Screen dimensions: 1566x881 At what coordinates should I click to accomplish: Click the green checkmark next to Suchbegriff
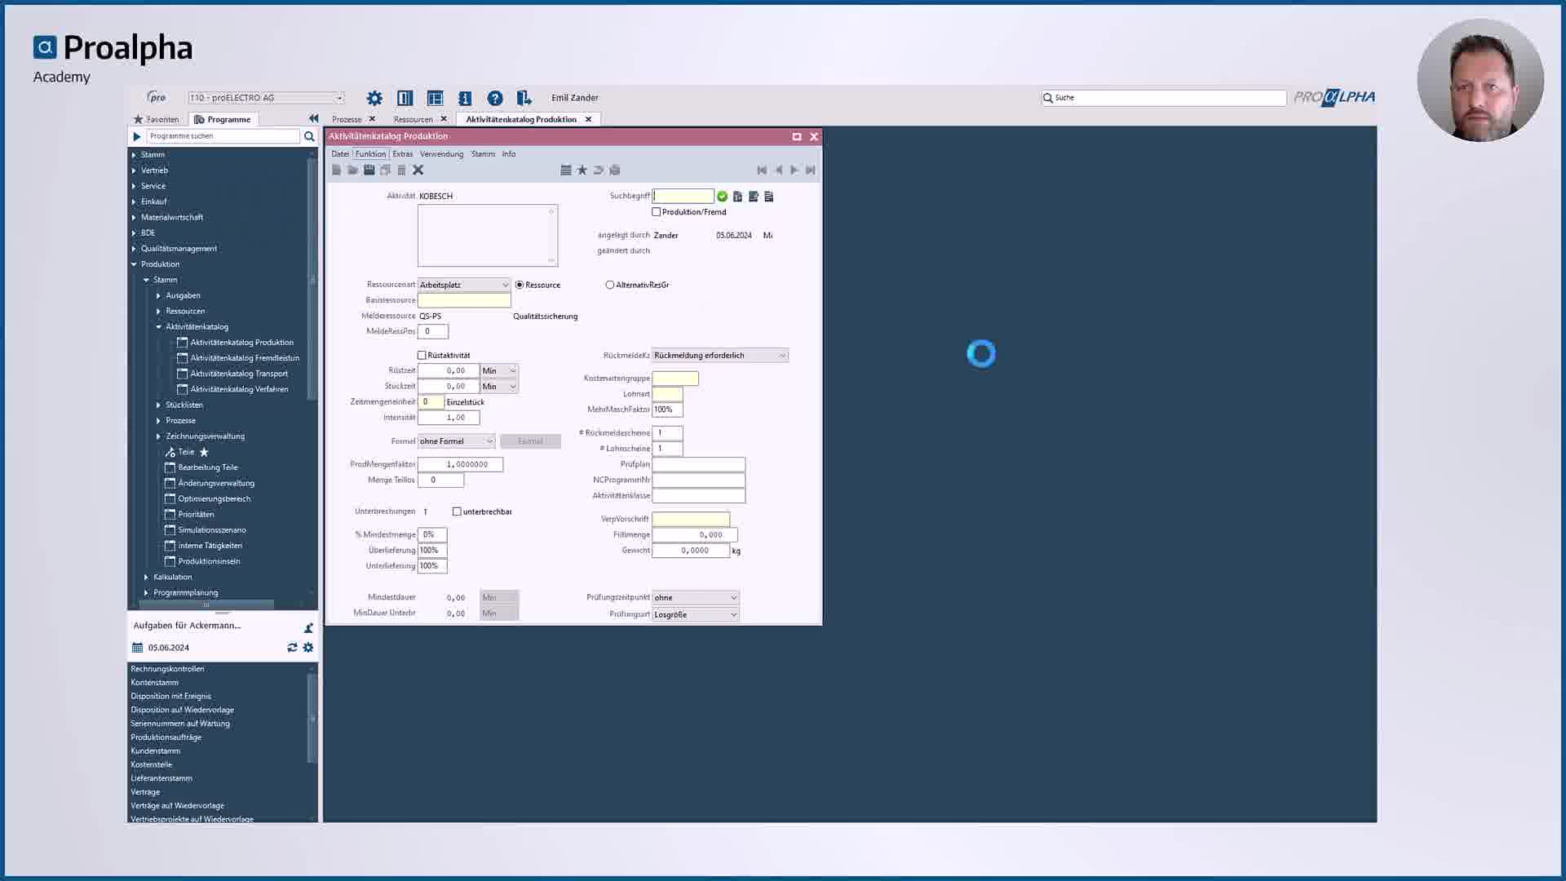click(722, 197)
